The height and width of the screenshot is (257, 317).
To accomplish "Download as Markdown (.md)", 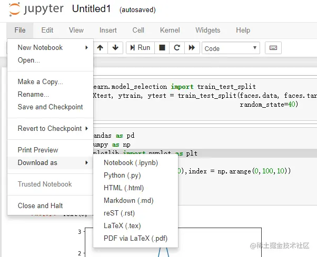I will coord(135,201).
